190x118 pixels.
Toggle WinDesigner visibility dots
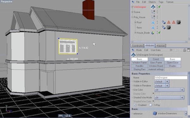[157, 7]
